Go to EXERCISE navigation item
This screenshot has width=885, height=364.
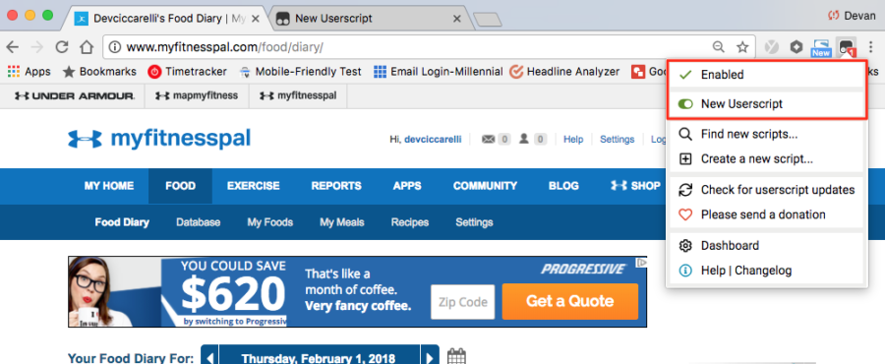pos(254,186)
